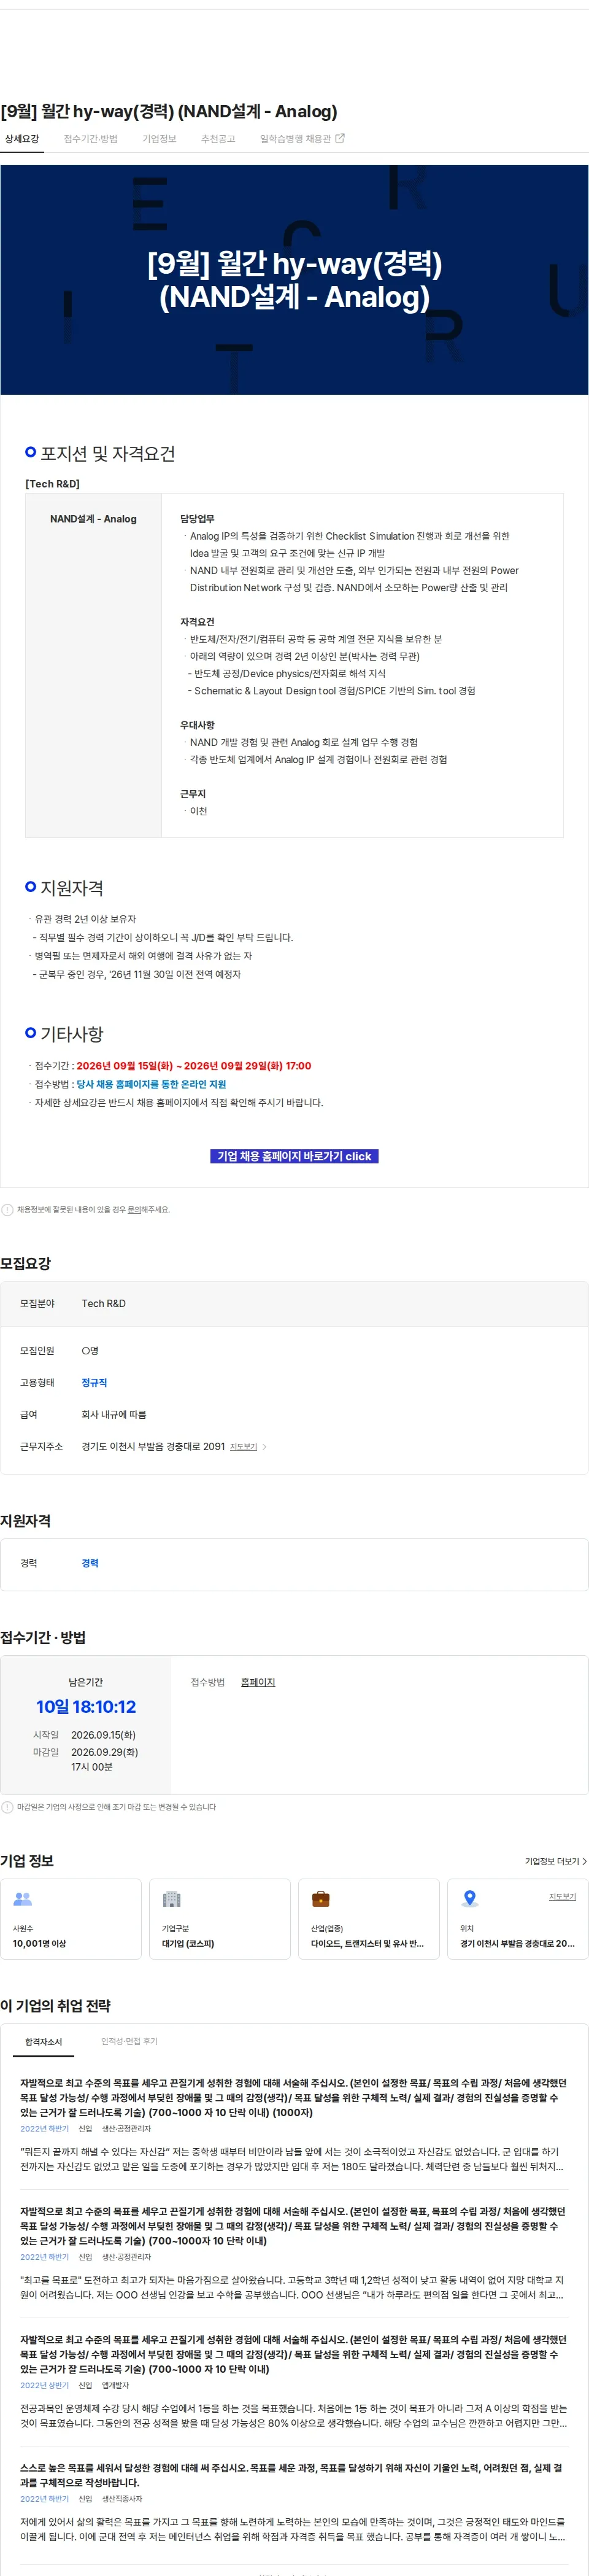The image size is (589, 2576).
Task: Click 기업 채용 홈페이지 바로가기 click button
Action: point(294,1156)
